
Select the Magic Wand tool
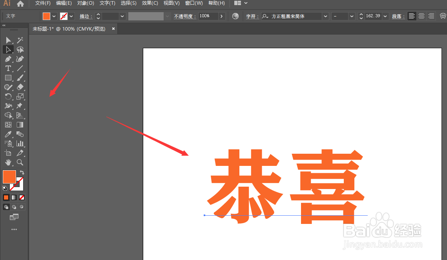coord(20,40)
